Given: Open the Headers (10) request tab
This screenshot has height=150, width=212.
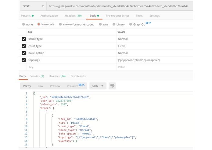Looking at the screenshot, I should (x=73, y=16).
